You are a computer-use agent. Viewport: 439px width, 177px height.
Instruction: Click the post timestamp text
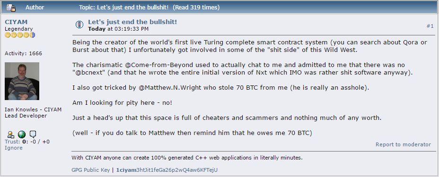[118, 29]
